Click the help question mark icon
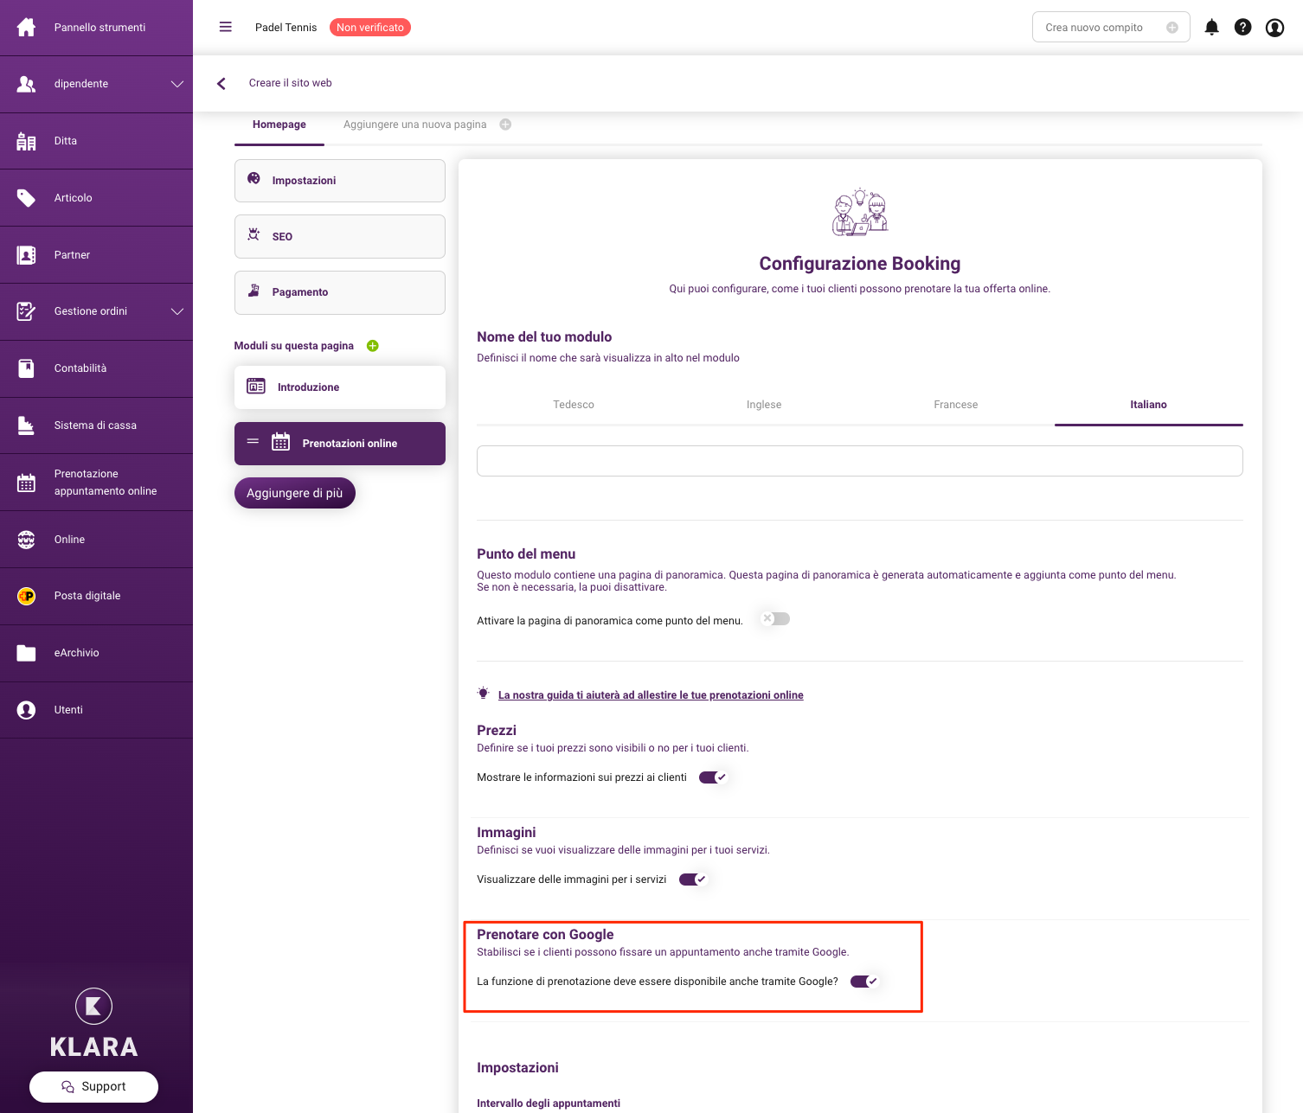Image resolution: width=1303 pixels, height=1113 pixels. (x=1242, y=27)
